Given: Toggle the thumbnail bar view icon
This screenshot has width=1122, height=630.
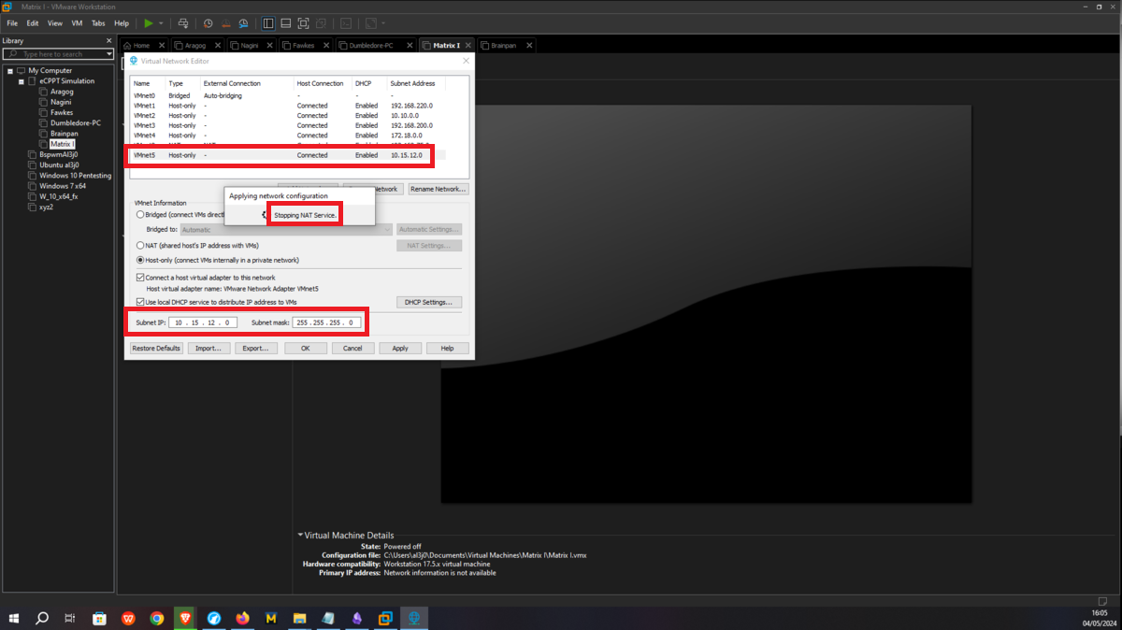Looking at the screenshot, I should coord(286,22).
